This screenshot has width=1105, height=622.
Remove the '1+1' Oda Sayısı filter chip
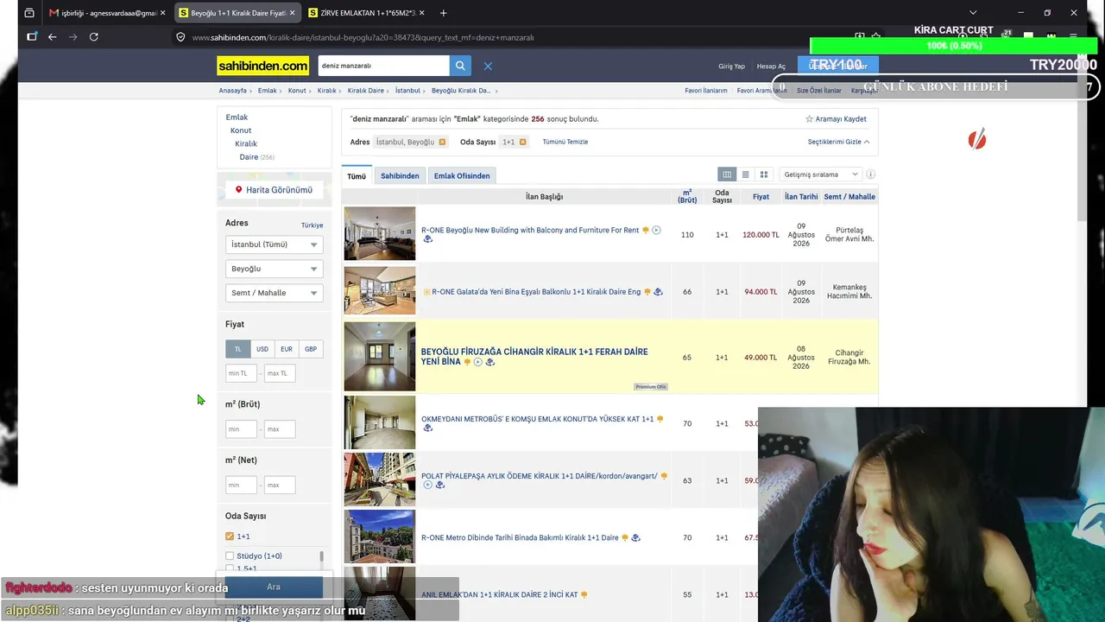(x=522, y=142)
